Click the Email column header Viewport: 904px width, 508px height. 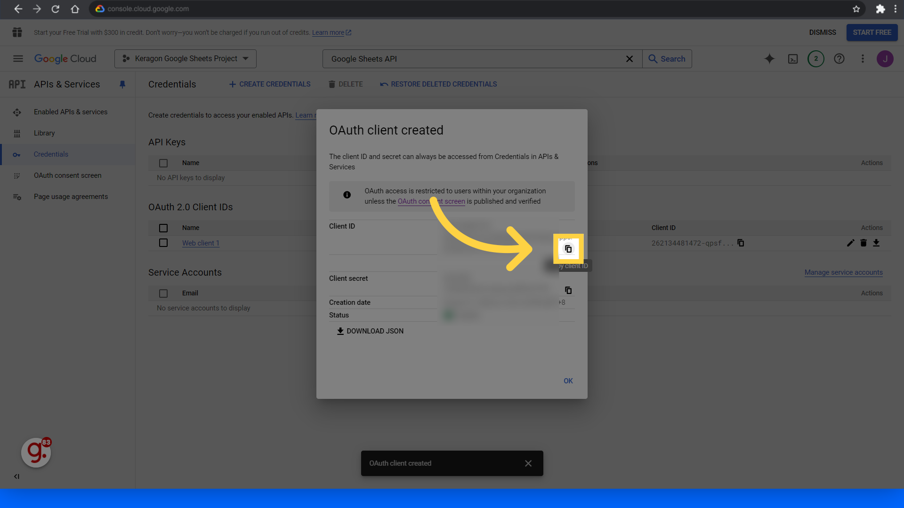[x=190, y=293]
